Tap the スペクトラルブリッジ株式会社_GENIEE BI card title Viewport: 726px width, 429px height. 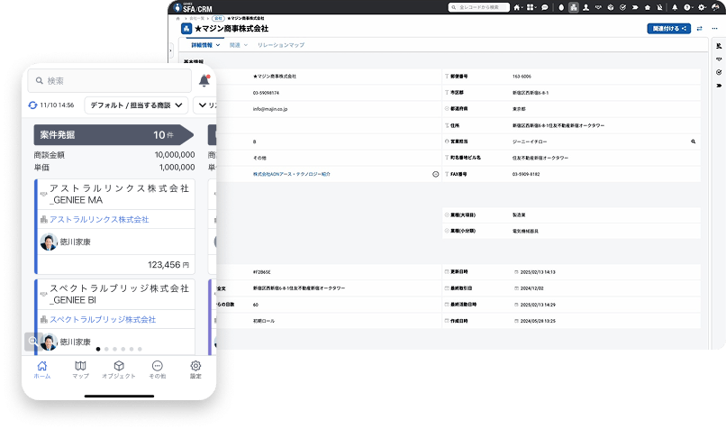click(x=120, y=294)
